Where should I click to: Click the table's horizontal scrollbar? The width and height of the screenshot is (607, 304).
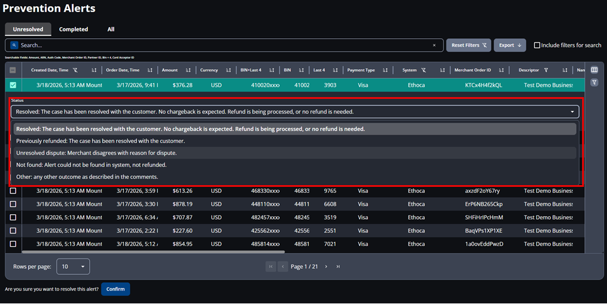(x=154, y=252)
